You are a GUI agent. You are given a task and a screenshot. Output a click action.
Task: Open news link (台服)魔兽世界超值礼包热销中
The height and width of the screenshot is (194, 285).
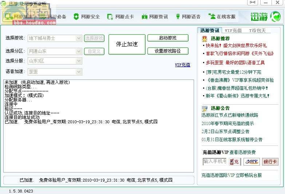(x=237, y=88)
